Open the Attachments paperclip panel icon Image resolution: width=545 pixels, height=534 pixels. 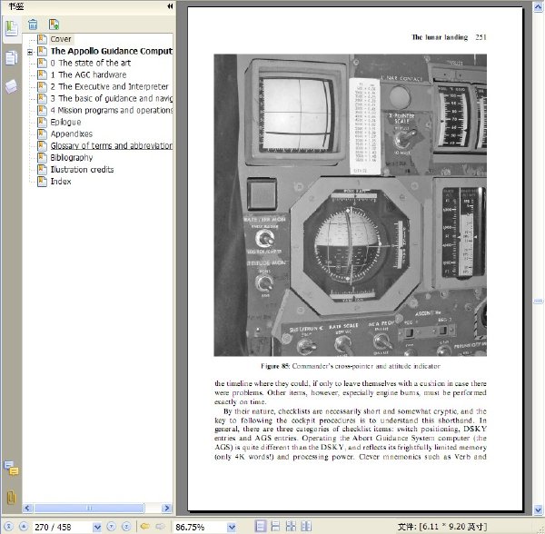(x=11, y=498)
